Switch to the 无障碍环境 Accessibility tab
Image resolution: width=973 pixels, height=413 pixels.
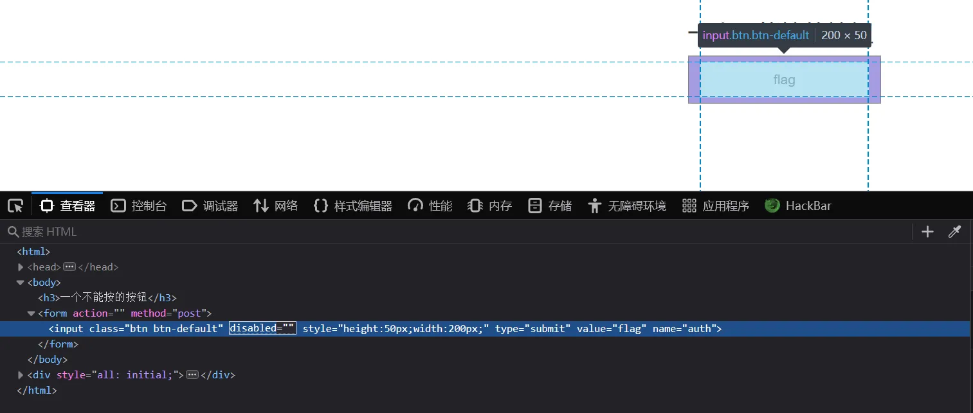[626, 206]
